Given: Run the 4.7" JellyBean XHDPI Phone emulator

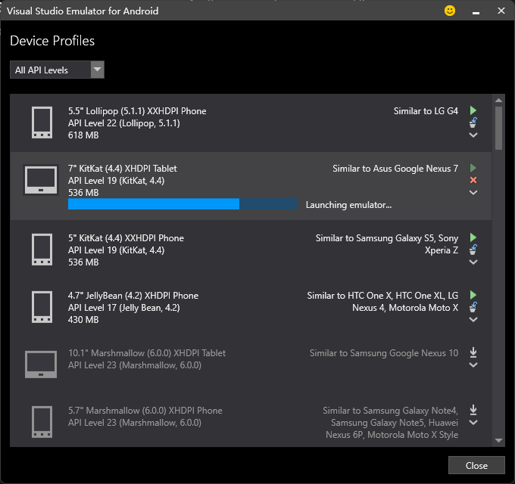Looking at the screenshot, I should coord(473,295).
